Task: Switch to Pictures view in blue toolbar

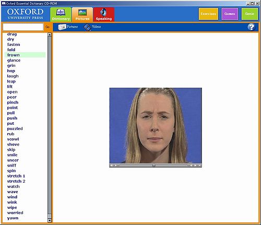Action: (x=68, y=27)
